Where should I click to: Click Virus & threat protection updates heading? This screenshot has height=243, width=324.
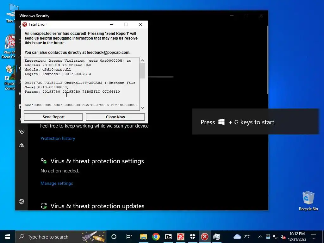pyautogui.click(x=97, y=206)
